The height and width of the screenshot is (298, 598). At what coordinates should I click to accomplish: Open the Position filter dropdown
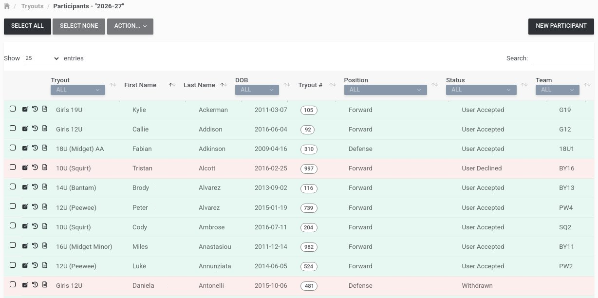point(385,90)
